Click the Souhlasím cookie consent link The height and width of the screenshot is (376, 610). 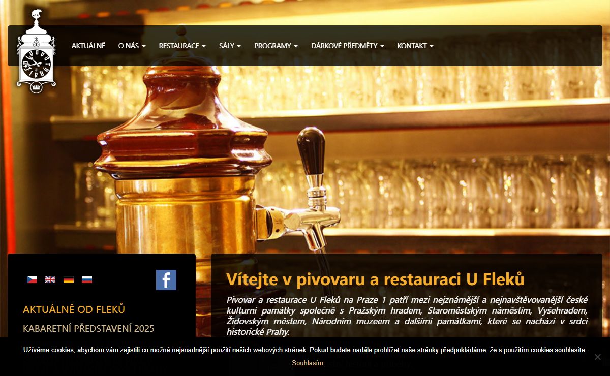click(x=308, y=363)
